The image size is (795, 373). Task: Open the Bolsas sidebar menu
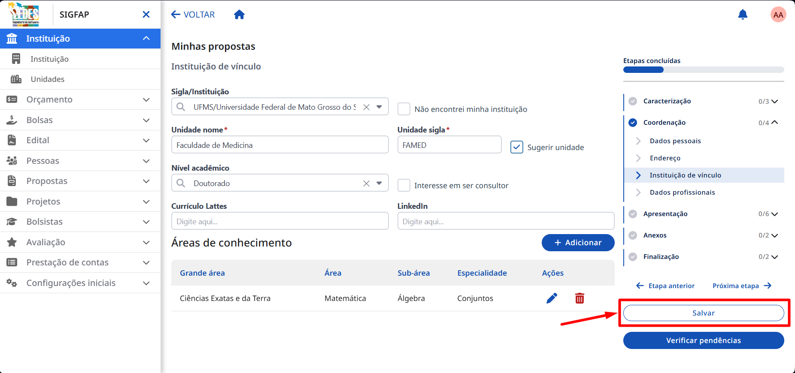(x=80, y=120)
